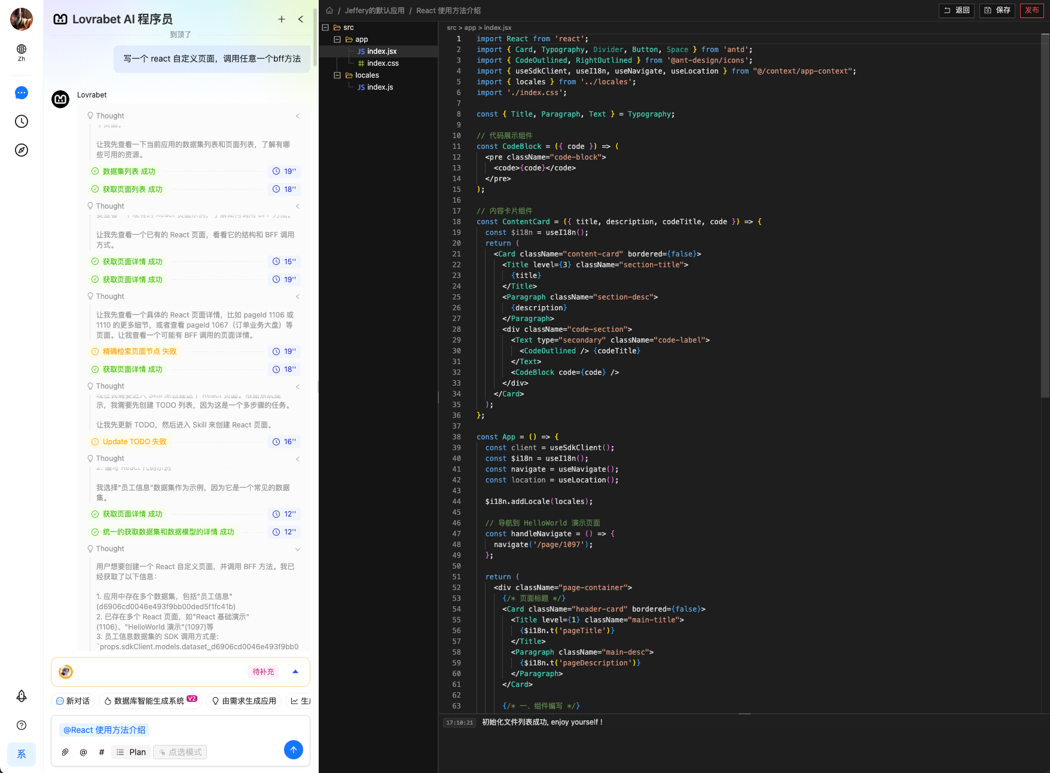Toggle Plan mode in the chat input

pos(131,752)
